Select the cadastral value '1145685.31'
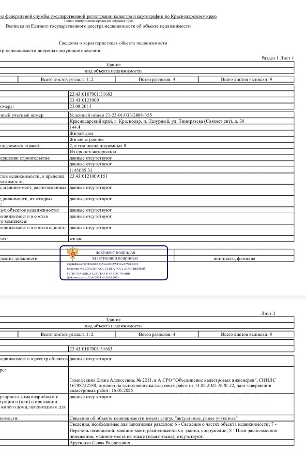The image size is (306, 464). (81, 170)
